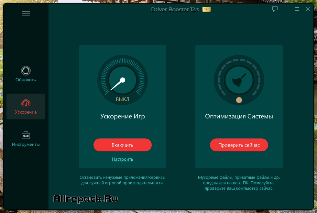Image resolution: width=317 pixels, height=213 pixels.
Task: Click the orange info icon
Action: click(x=239, y=100)
